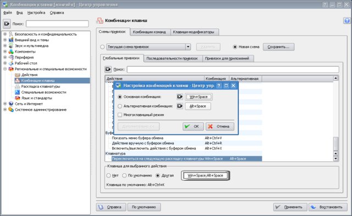Expand the Sound and Multimedia tree node
352x216 pixels.
point(5,46)
